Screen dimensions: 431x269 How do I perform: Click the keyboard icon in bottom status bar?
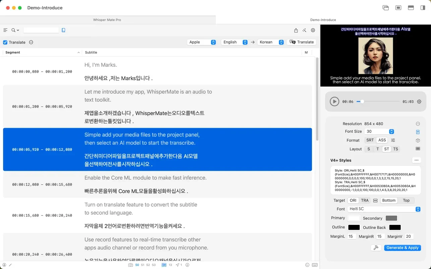(x=314, y=265)
